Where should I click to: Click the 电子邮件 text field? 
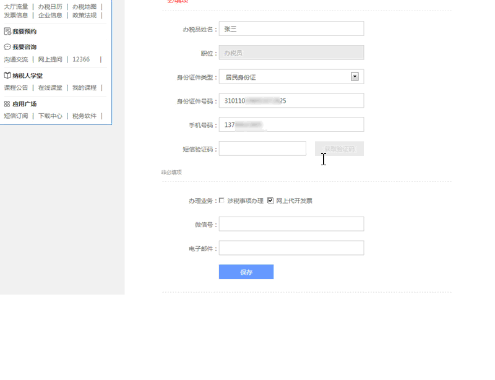(x=291, y=248)
